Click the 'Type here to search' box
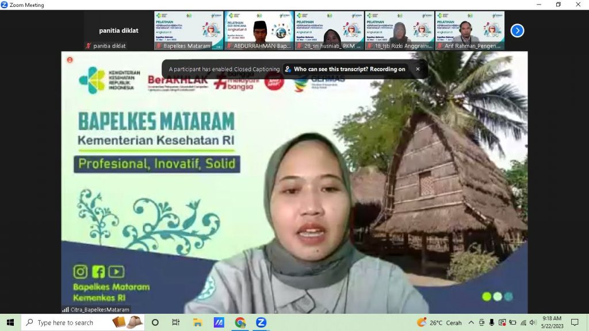589x331 pixels. (x=83, y=322)
